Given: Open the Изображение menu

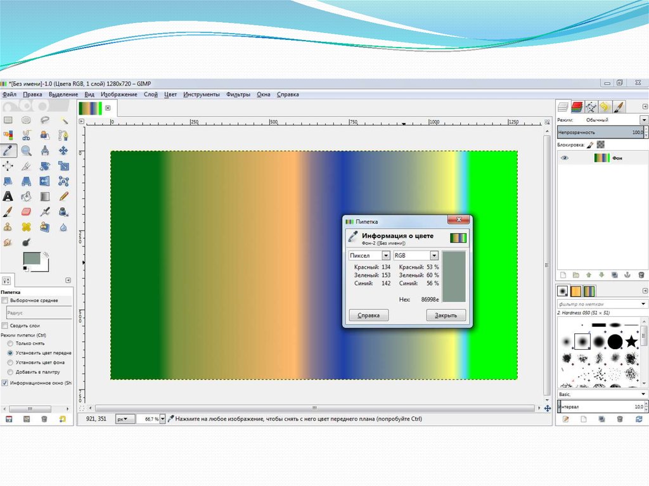Looking at the screenshot, I should tap(119, 94).
